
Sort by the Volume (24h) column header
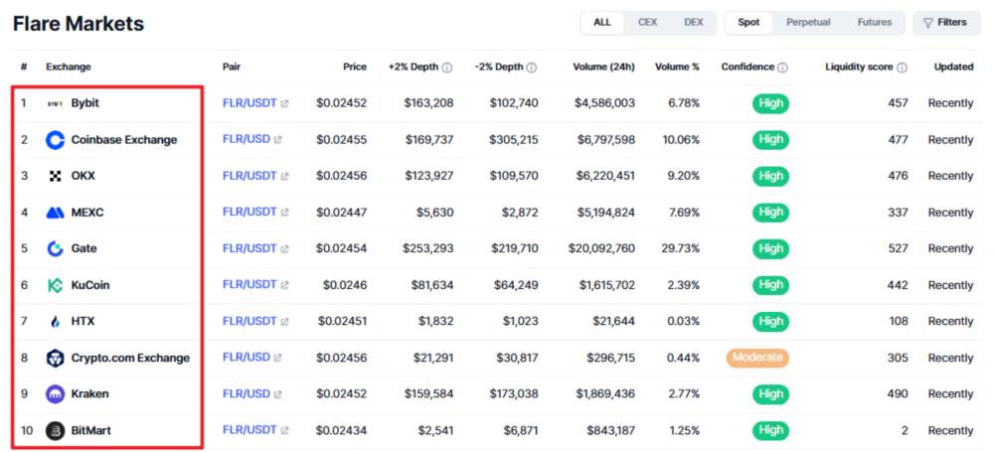pos(603,67)
